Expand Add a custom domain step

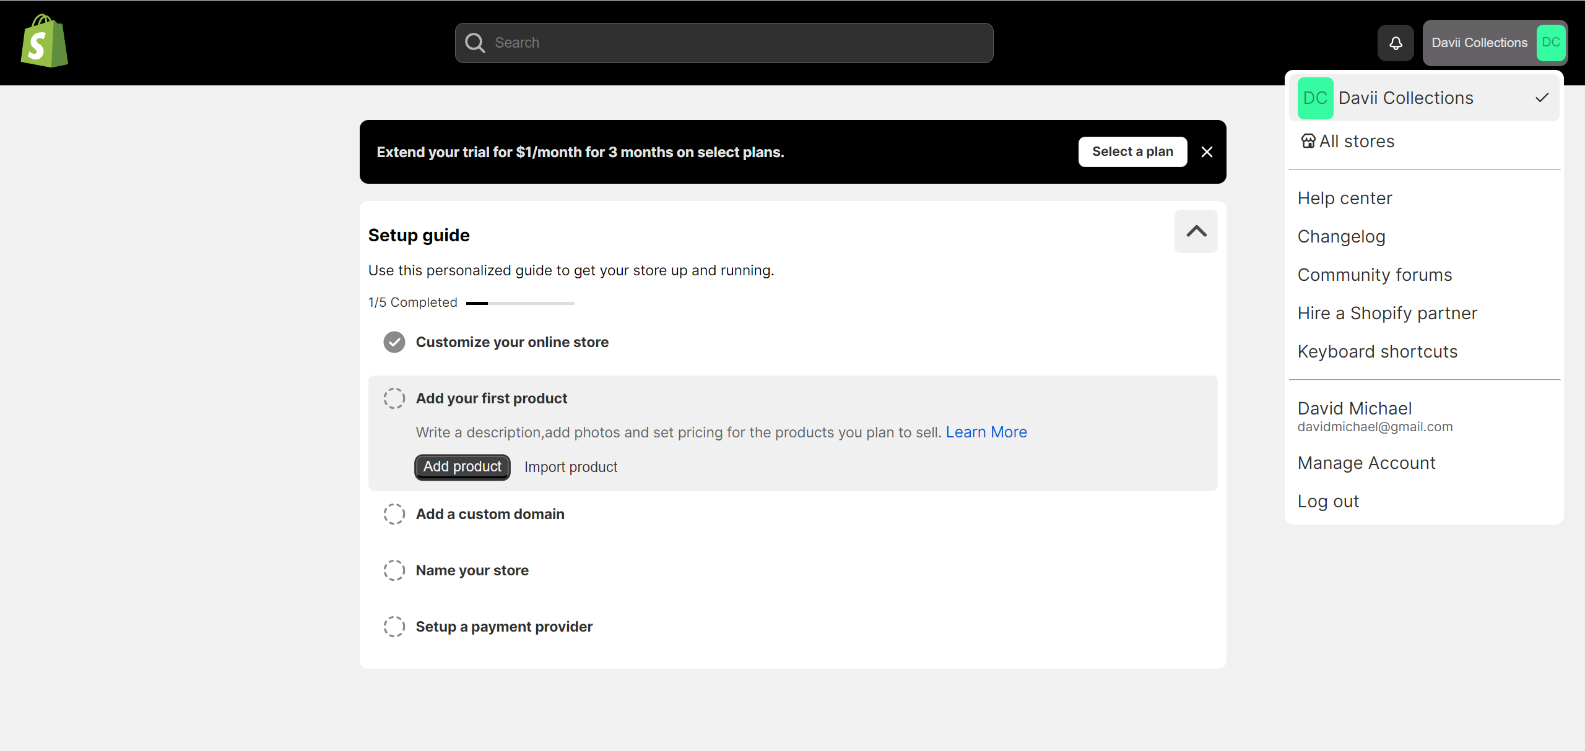(490, 514)
